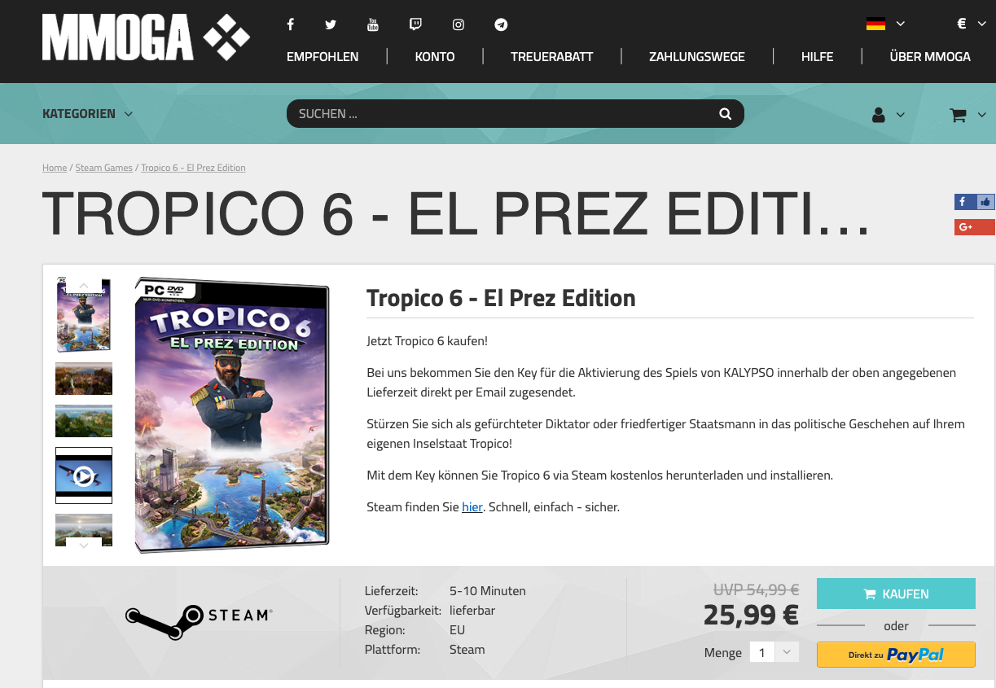Share on Google Plus side button
Viewport: 996px width, 688px height.
(x=974, y=226)
